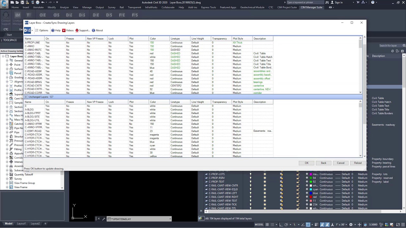Open Help in the Layer Boss toolbar
Image resolution: width=406 pixels, height=228 pixels.
pos(56,30)
